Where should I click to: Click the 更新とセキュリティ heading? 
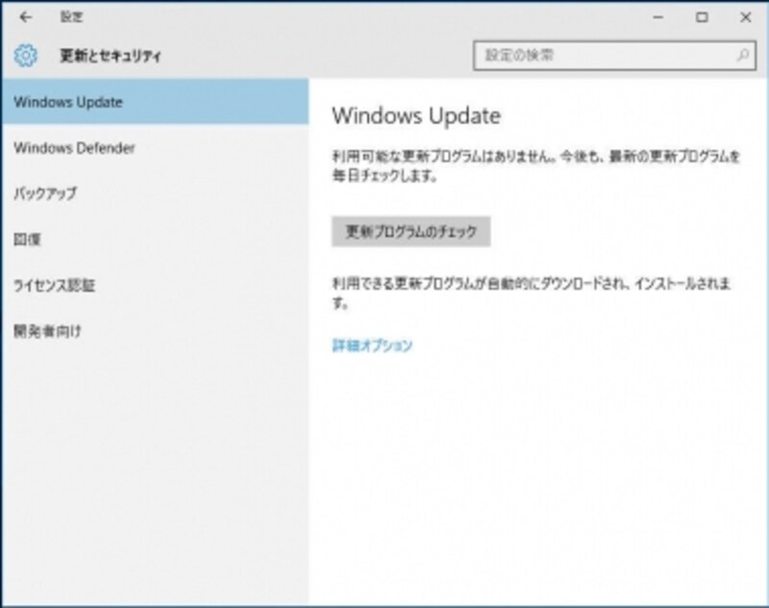pyautogui.click(x=111, y=56)
